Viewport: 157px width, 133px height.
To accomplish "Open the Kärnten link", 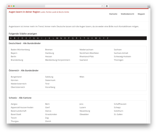I will point(14,80).
